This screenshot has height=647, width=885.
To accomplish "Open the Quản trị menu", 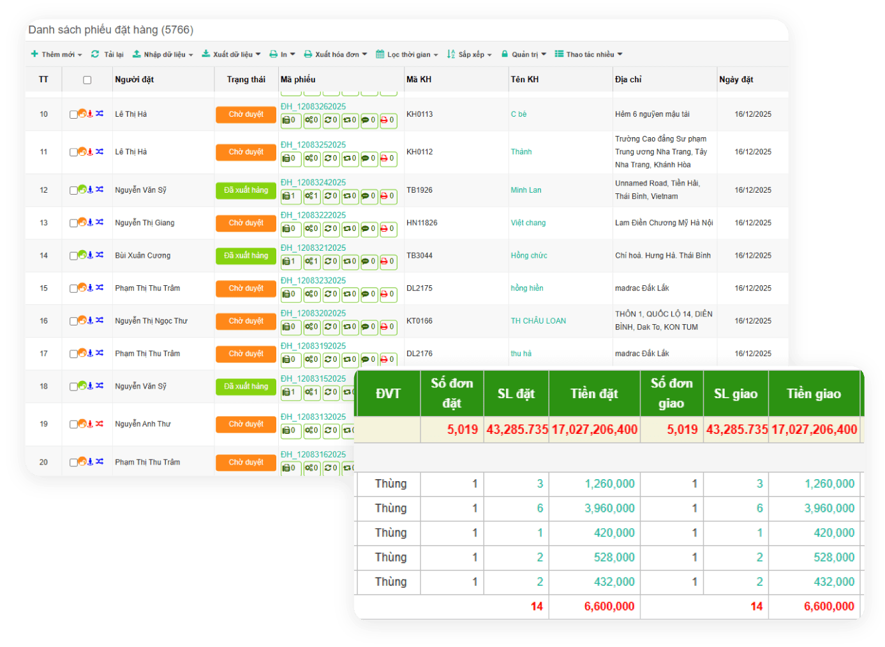I will click(x=524, y=54).
